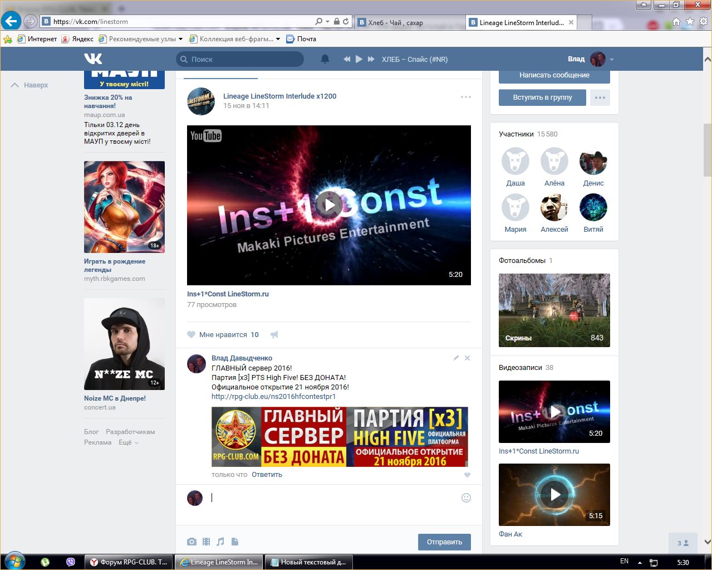This screenshot has height=570, width=712.
Task: Click the security lock icon in the address bar
Action: pos(336,22)
